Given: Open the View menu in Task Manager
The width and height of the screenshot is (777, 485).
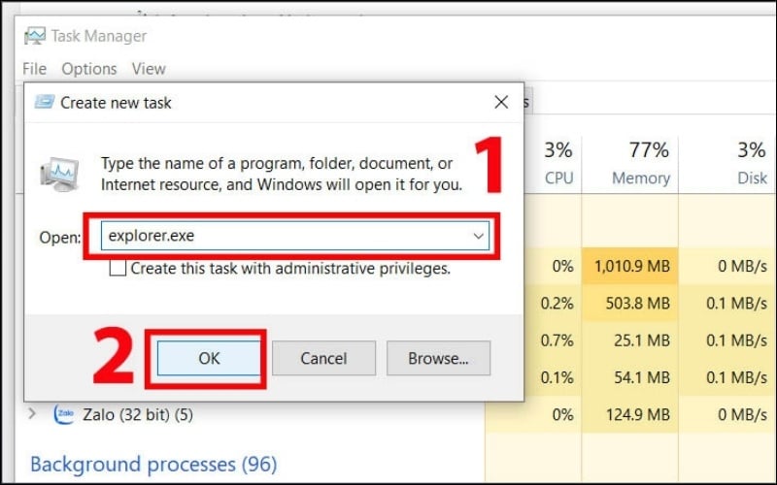Looking at the screenshot, I should tap(149, 68).
